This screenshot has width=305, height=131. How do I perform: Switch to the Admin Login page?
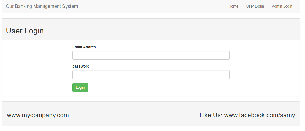(282, 6)
